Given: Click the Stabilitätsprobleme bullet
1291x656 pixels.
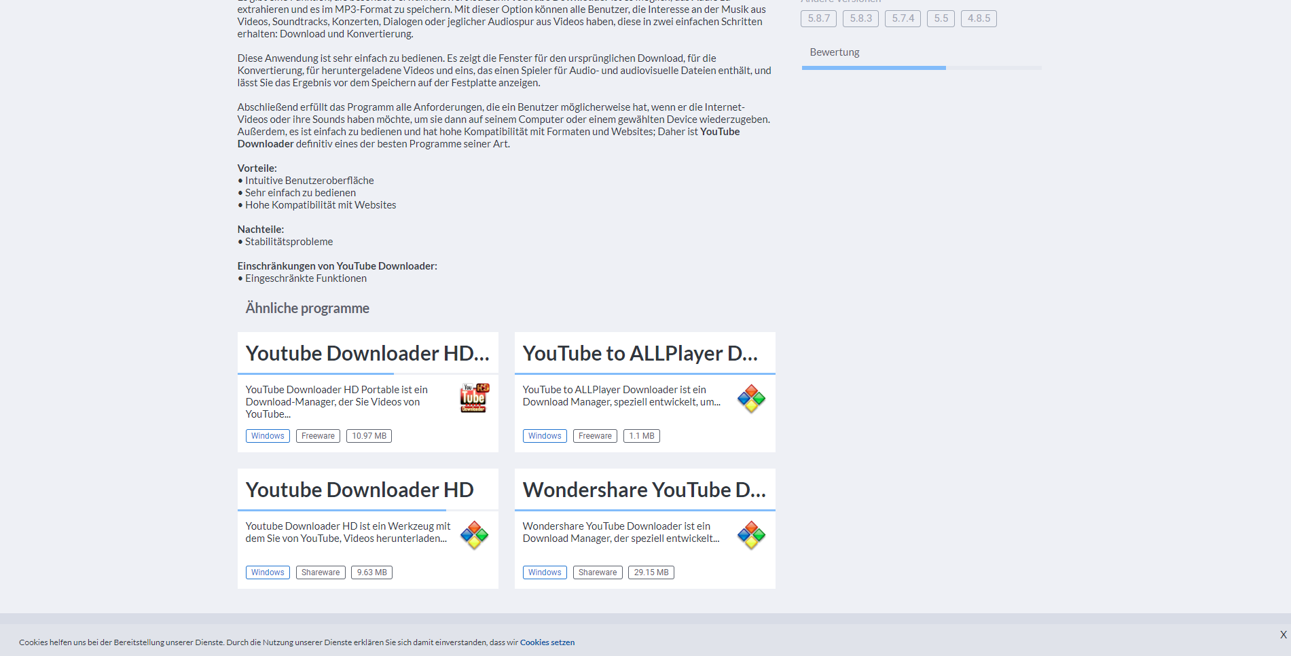Looking at the screenshot, I should pos(285,242).
